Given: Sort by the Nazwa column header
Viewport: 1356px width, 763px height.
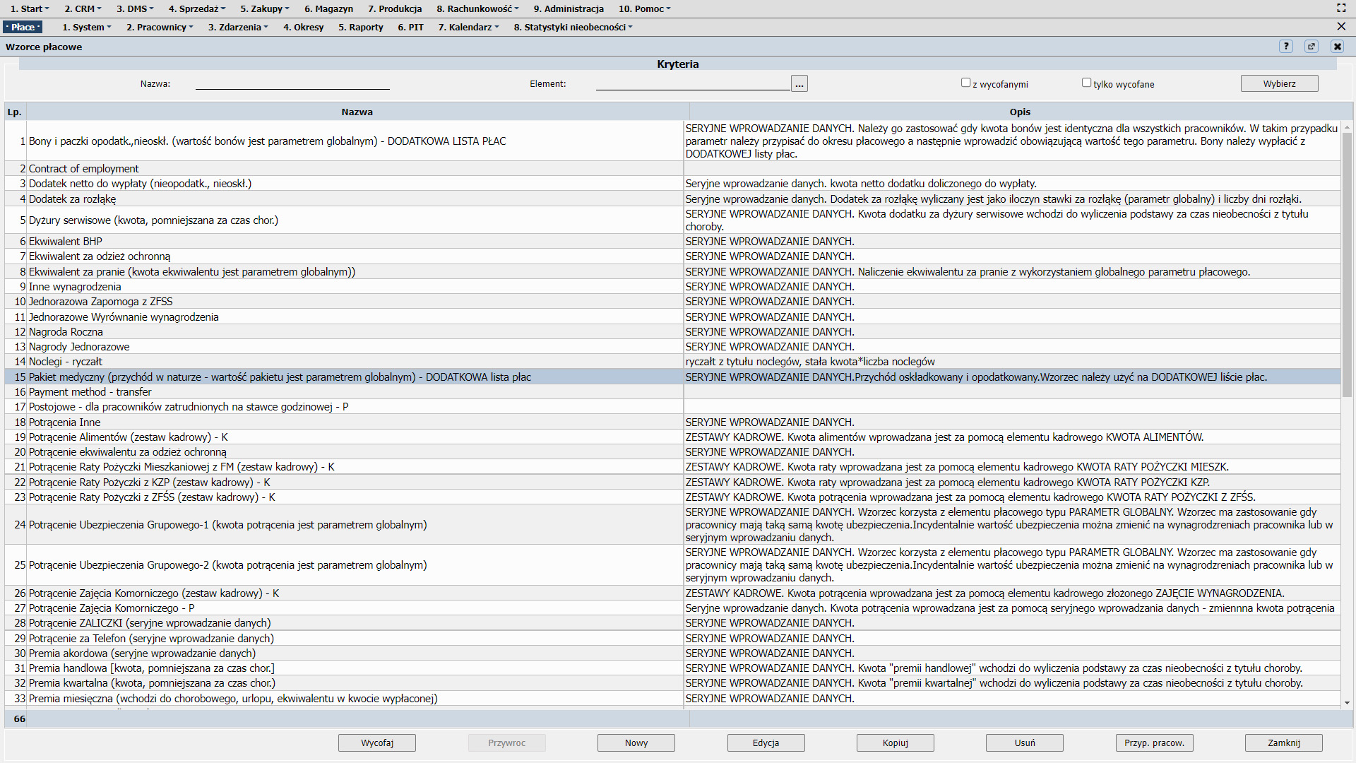Looking at the screenshot, I should [357, 112].
